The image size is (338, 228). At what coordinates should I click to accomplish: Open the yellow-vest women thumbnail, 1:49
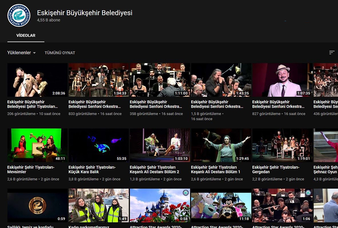(x=98, y=205)
